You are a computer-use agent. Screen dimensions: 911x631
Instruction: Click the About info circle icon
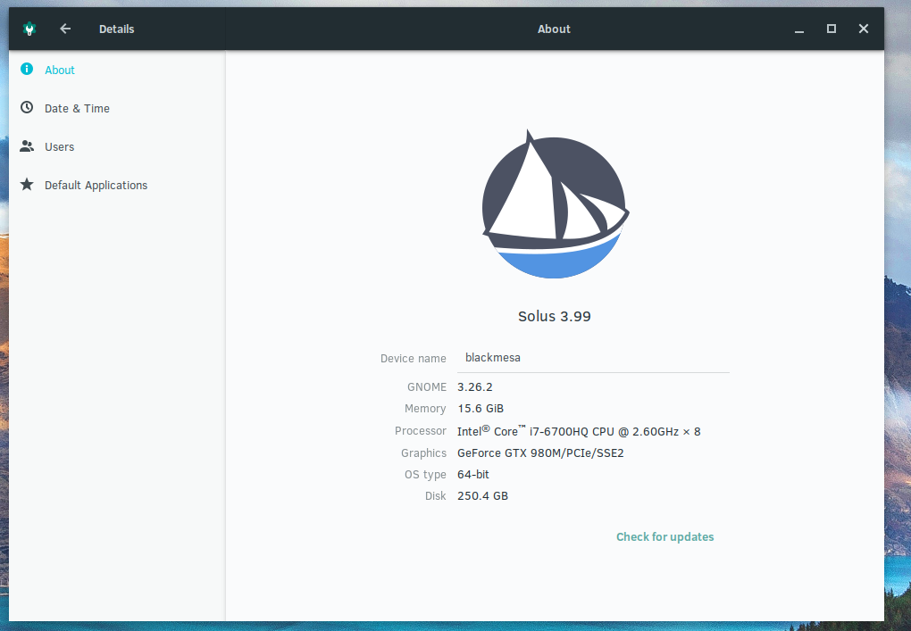[x=27, y=69]
